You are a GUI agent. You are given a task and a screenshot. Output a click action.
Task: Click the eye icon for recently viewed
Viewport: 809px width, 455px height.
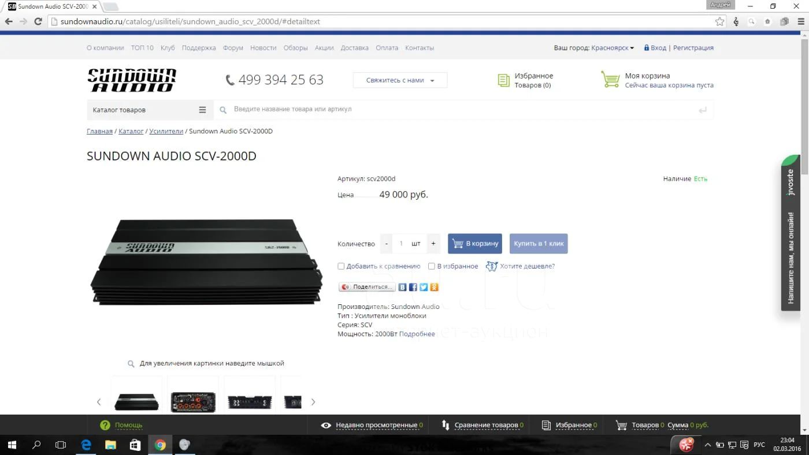click(326, 426)
